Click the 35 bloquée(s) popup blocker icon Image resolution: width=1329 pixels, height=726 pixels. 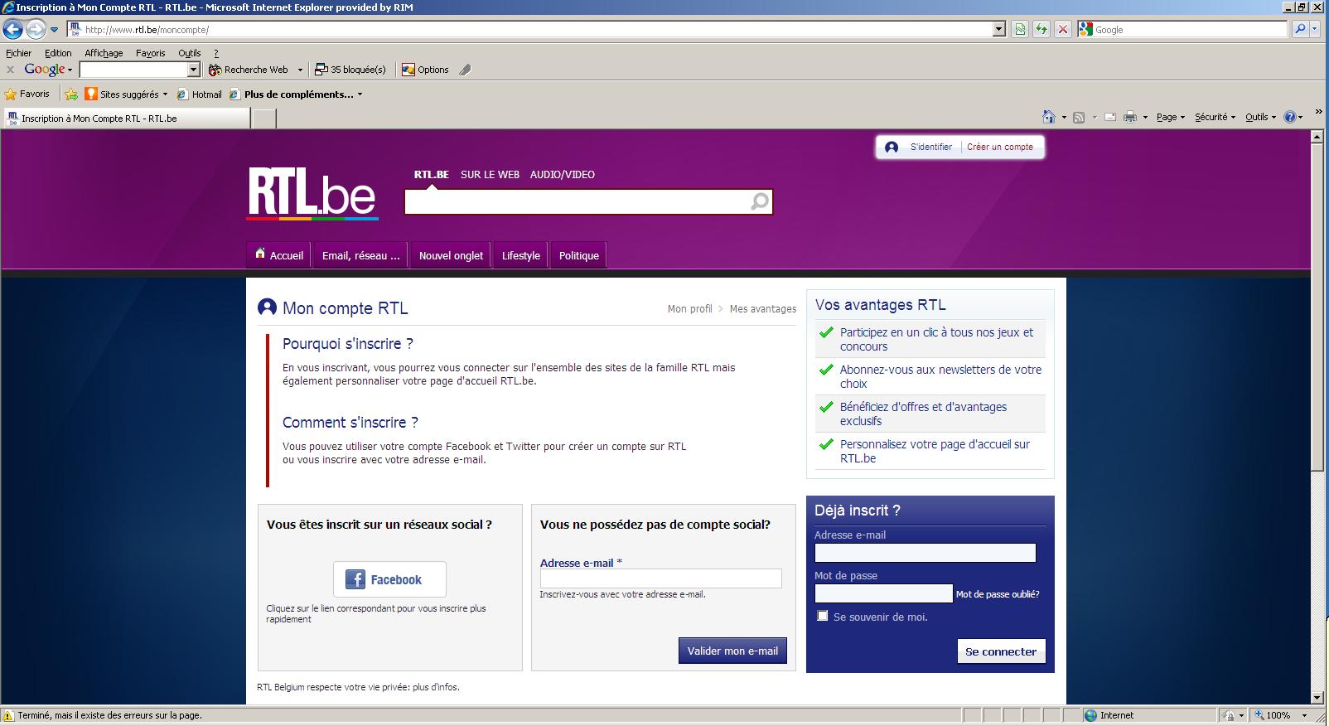pyautogui.click(x=351, y=70)
